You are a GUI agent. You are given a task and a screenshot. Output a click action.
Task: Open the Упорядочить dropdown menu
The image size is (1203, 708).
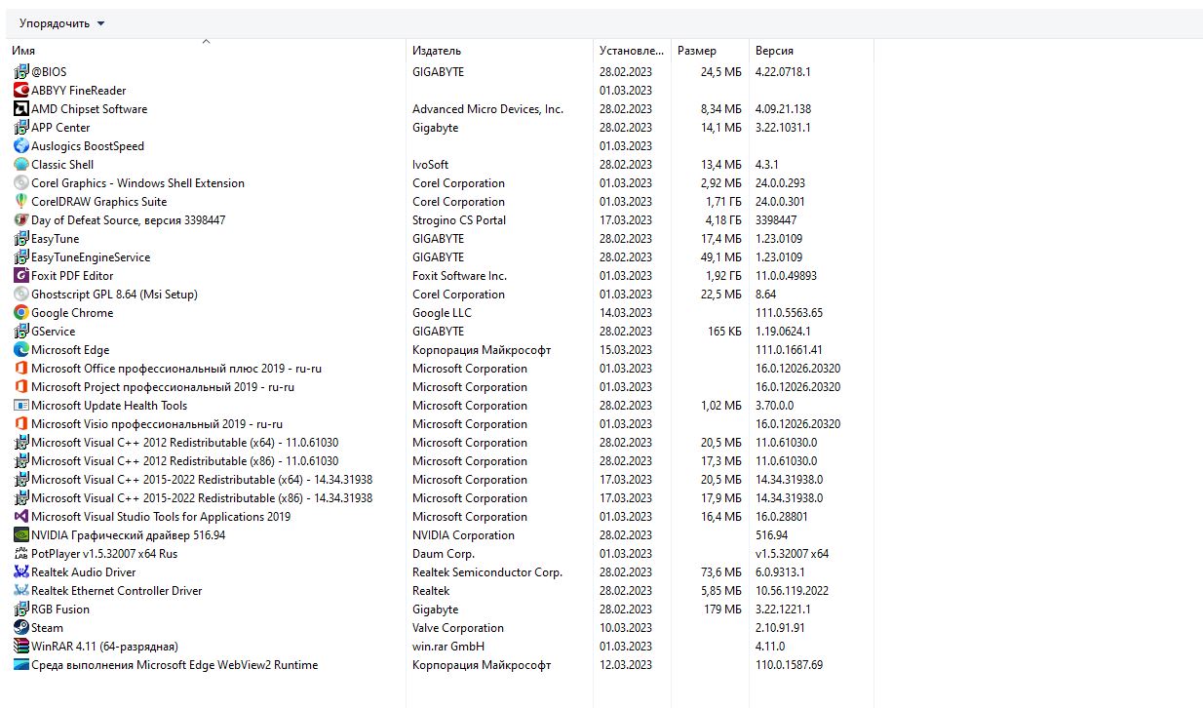point(62,23)
